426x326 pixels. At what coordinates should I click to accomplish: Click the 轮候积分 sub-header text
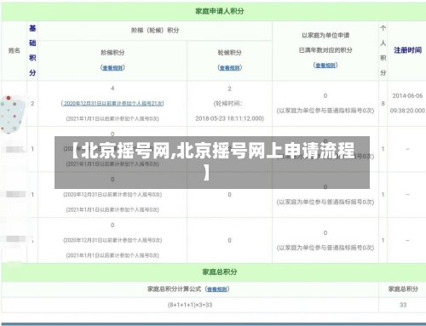coord(230,53)
